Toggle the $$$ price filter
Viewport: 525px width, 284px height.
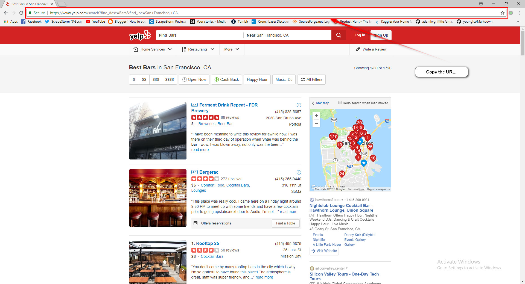pyautogui.click(x=156, y=79)
